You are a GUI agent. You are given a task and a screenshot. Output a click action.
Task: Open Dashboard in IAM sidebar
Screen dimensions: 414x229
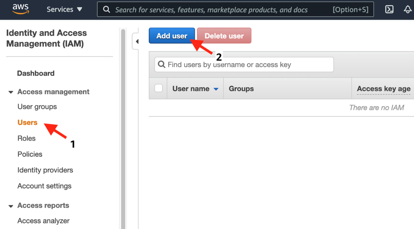click(x=36, y=73)
